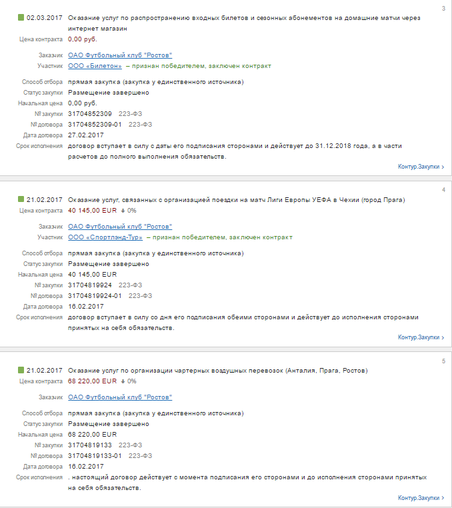This screenshot has width=452, height=508.
Task: Click contract price 68 220,00 EUR
Action: 93,381
